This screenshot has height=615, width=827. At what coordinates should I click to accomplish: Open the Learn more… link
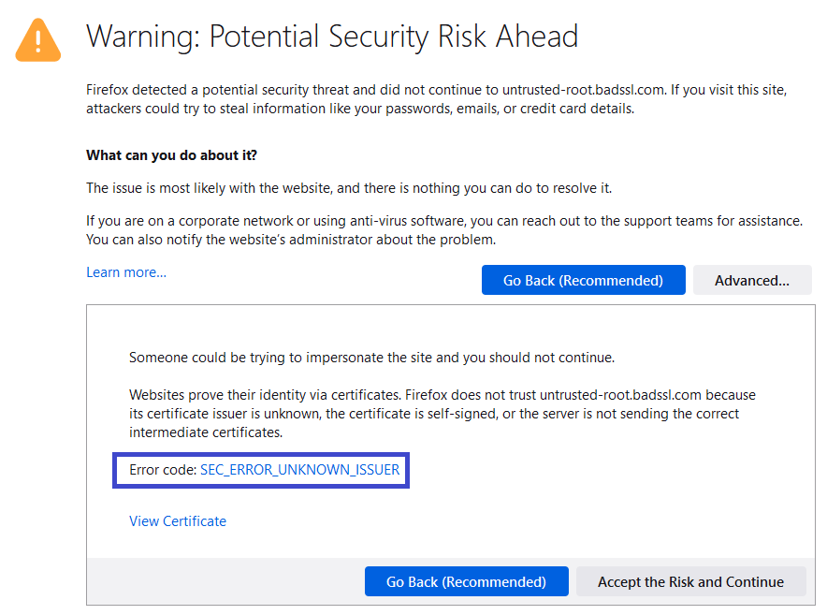126,272
